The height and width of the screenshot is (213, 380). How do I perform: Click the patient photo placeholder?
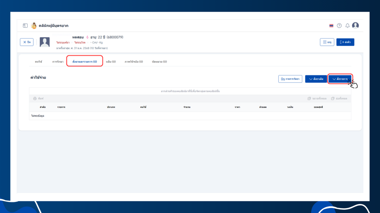(x=45, y=42)
